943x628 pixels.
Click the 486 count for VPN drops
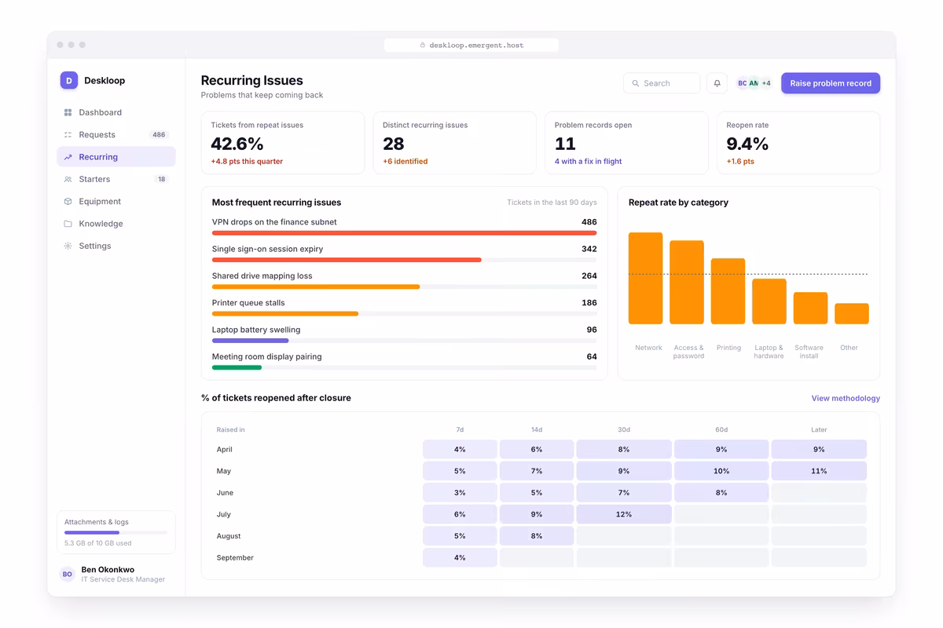[x=589, y=222]
